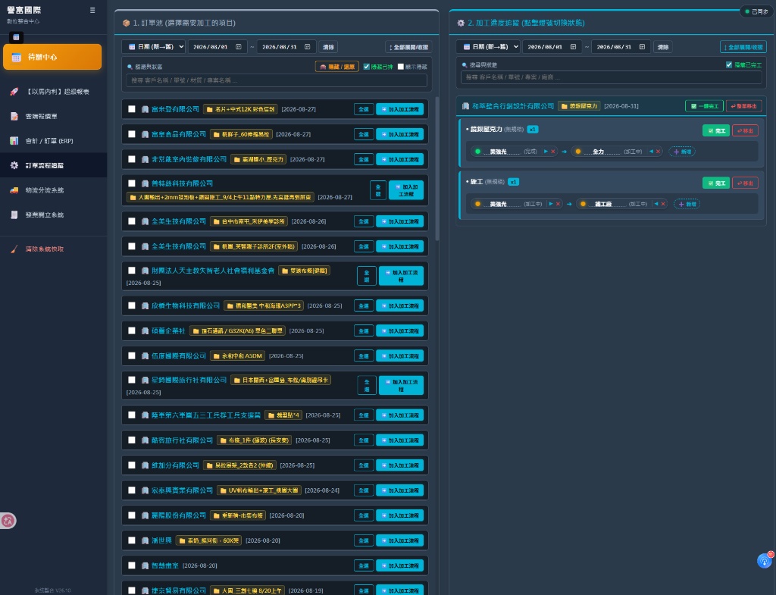Enable the show-hidden checkbox in order pool filters
This screenshot has height=595, width=776.
[x=401, y=67]
